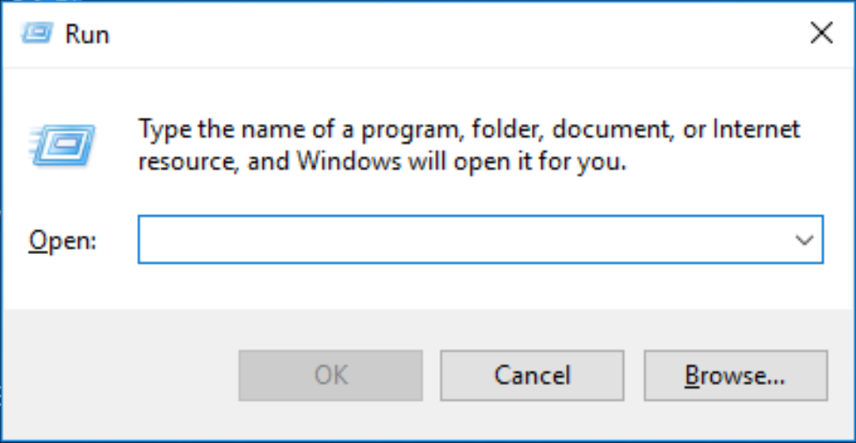Close the Run dialog with X
This screenshot has height=443, width=856.
(820, 33)
